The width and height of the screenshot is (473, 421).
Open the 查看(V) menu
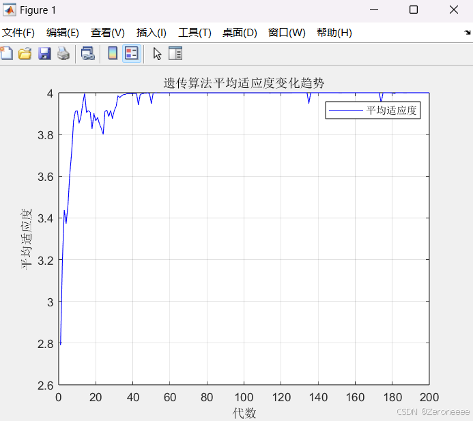[108, 33]
